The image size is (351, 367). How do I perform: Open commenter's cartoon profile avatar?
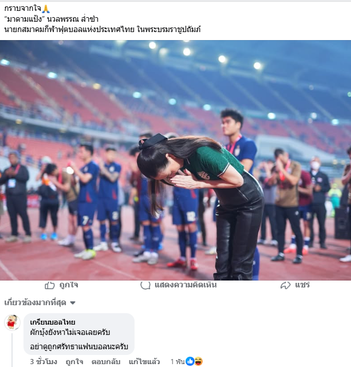click(12, 322)
